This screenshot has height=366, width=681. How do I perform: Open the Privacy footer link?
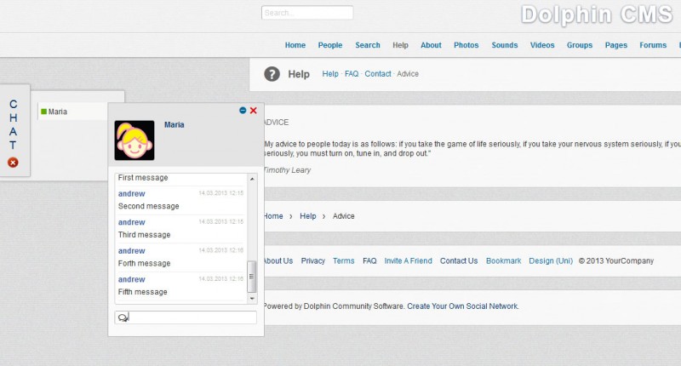(313, 261)
